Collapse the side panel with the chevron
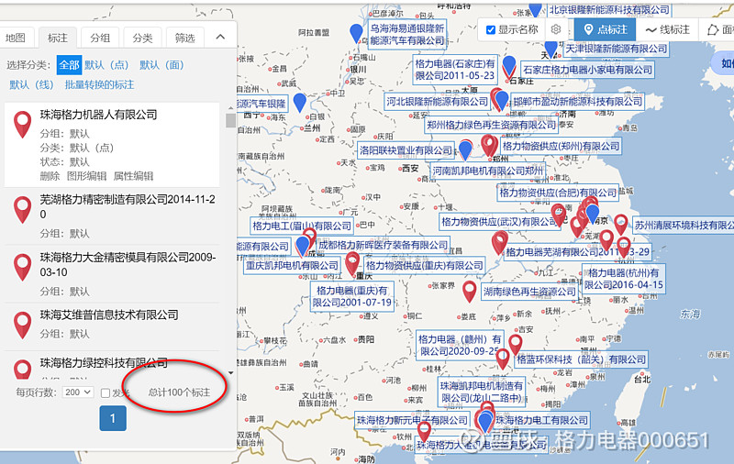Viewport: 734px width, 464px height. [x=220, y=37]
